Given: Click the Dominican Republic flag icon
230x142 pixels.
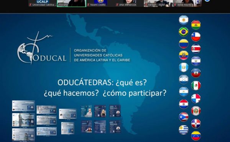Looking at the screenshot, I should (x=196, y=124).
